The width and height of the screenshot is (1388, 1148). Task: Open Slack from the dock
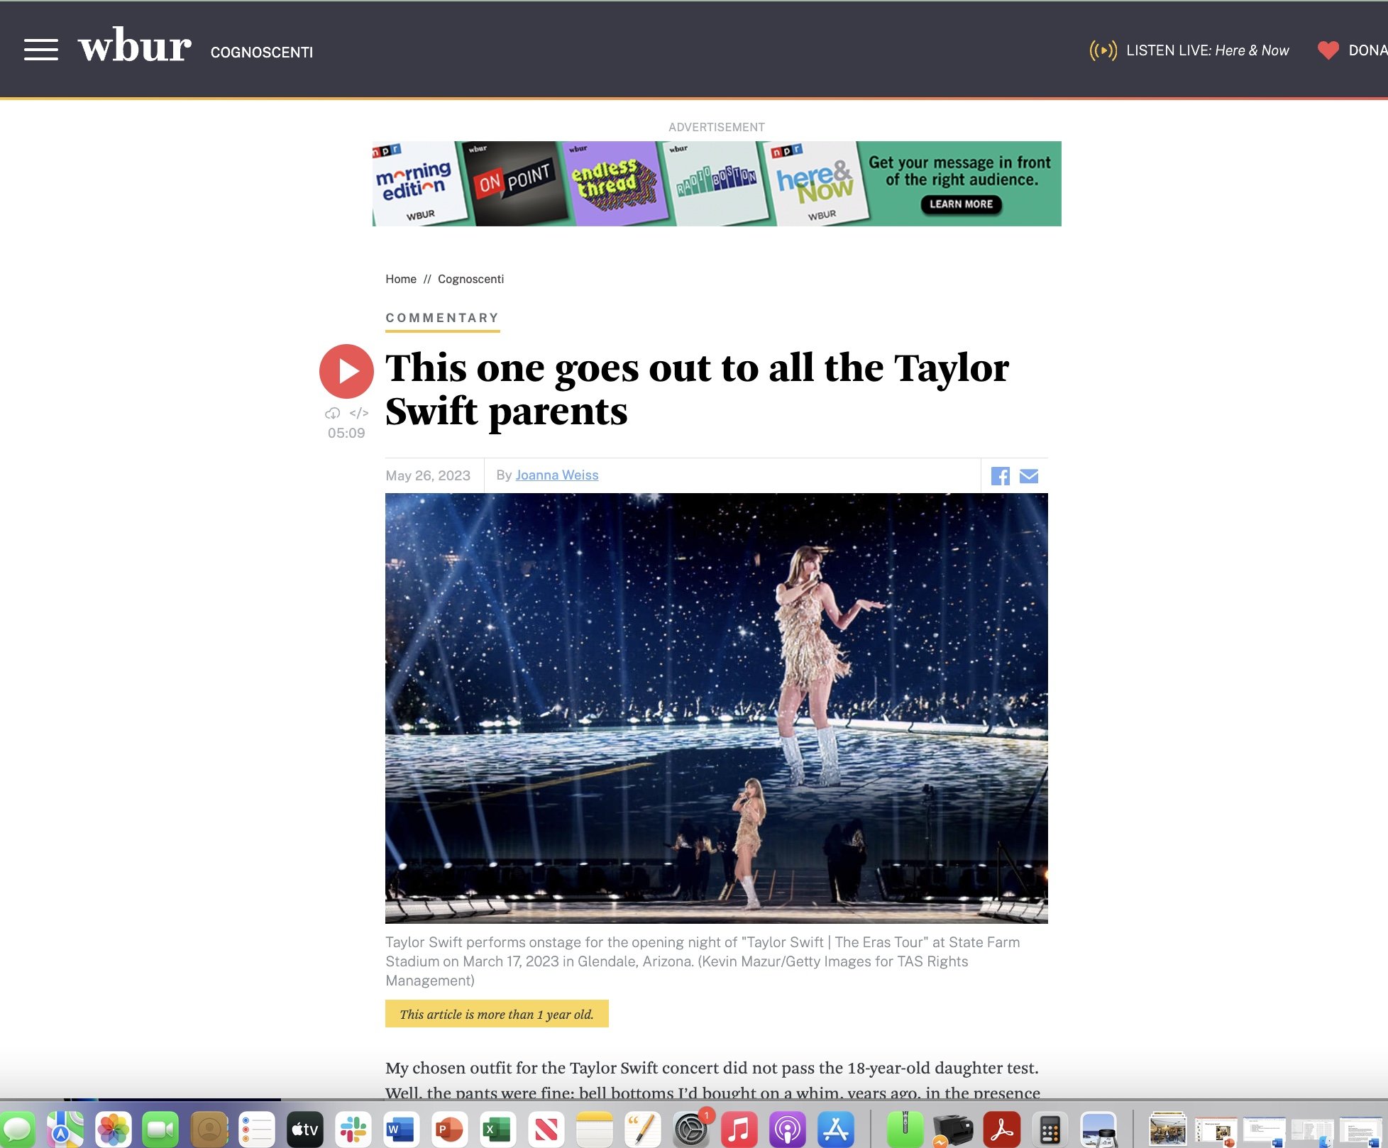tap(353, 1129)
